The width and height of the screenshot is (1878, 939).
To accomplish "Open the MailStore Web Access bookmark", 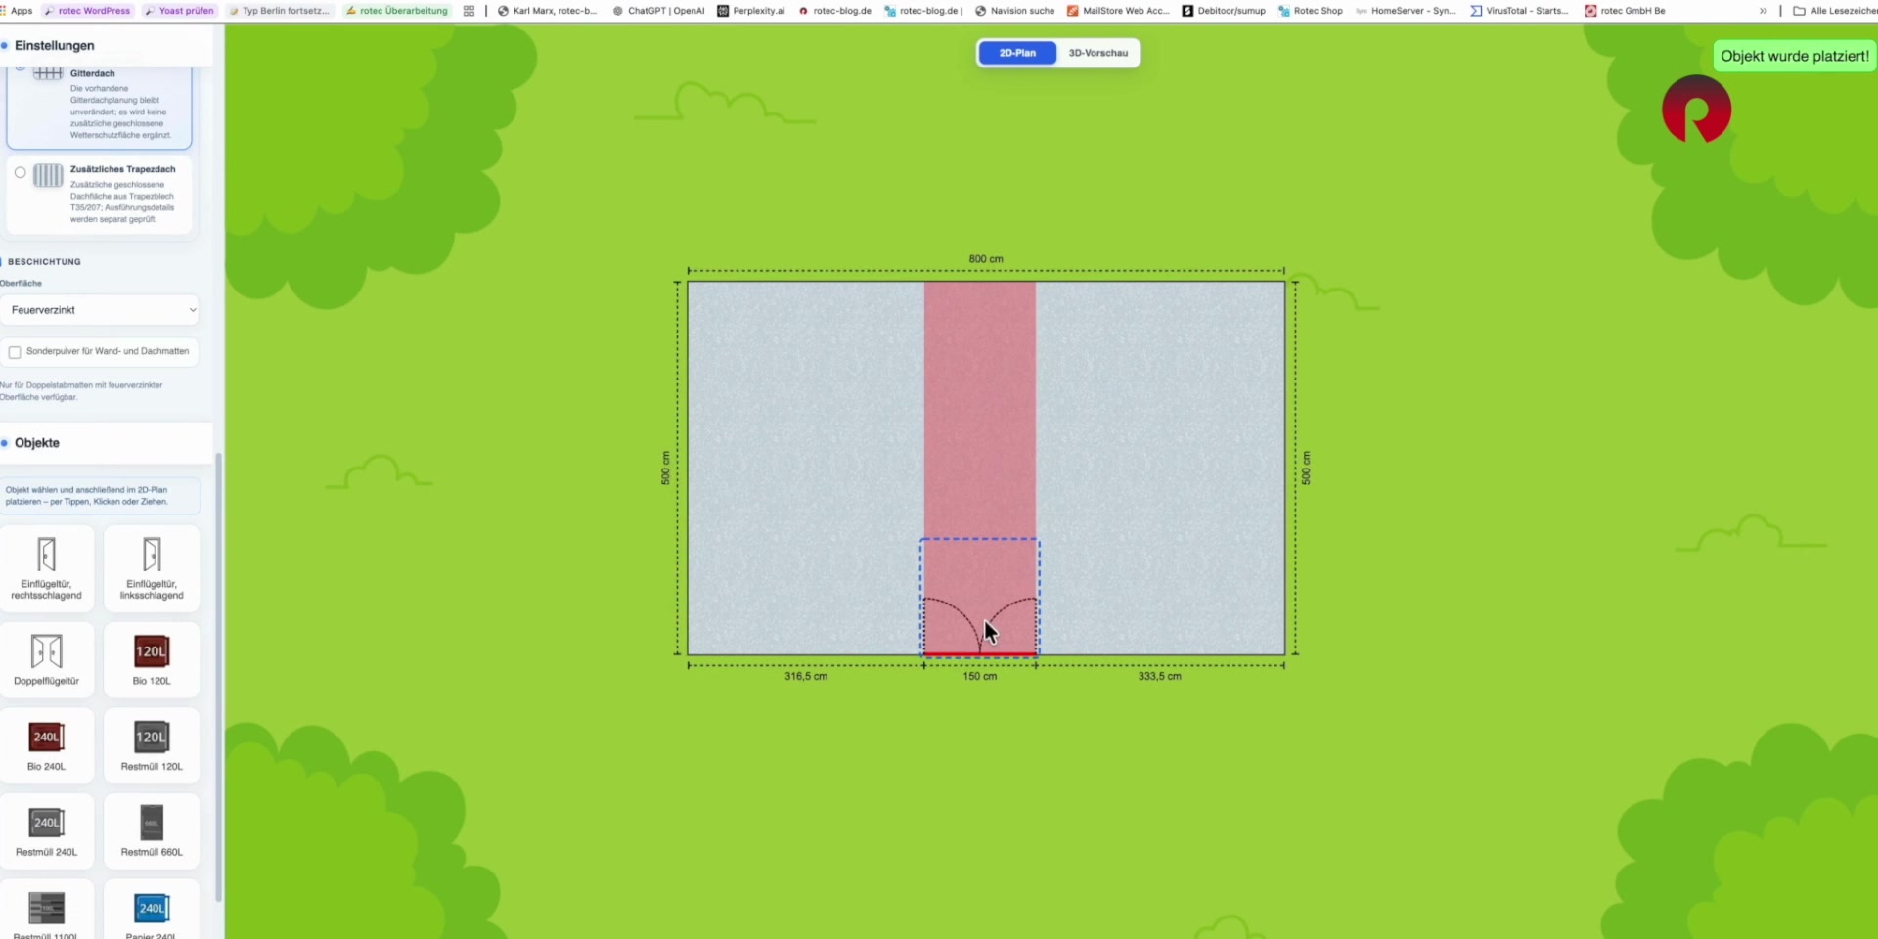I will pyautogui.click(x=1118, y=11).
